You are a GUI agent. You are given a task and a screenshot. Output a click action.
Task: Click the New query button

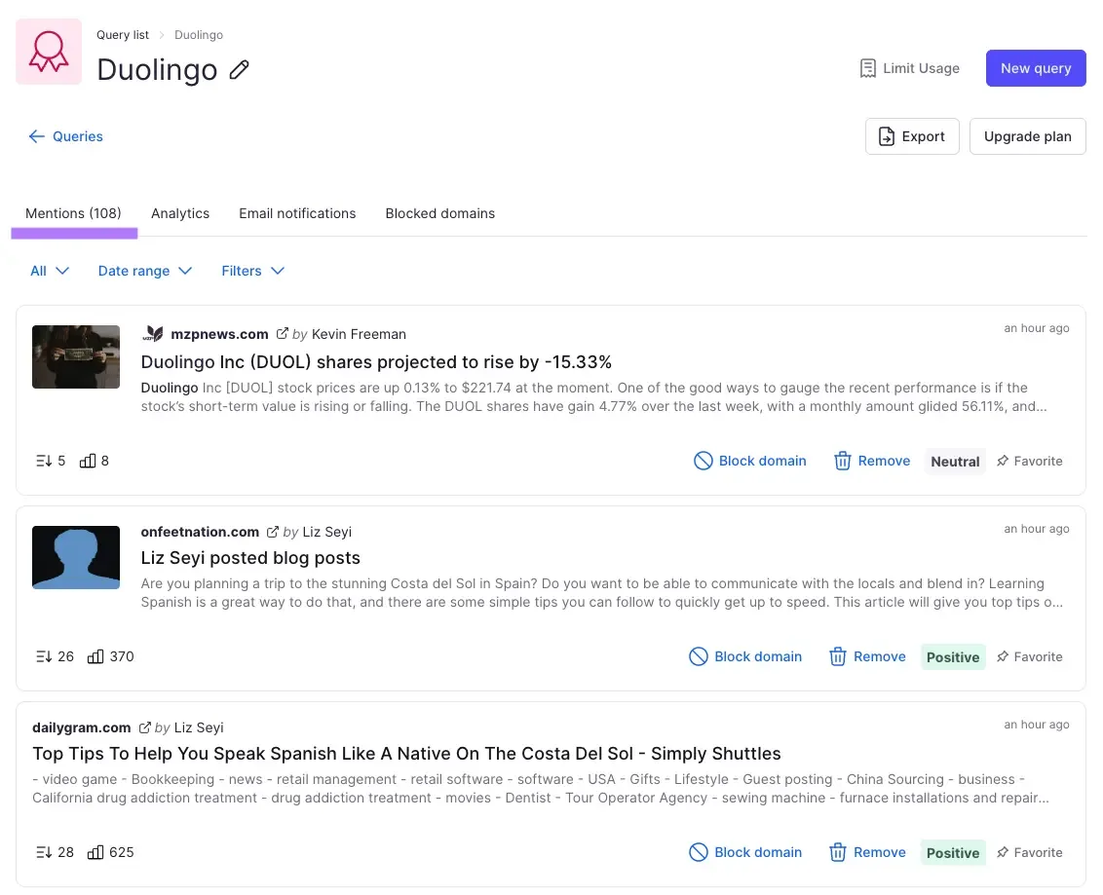[1036, 68]
